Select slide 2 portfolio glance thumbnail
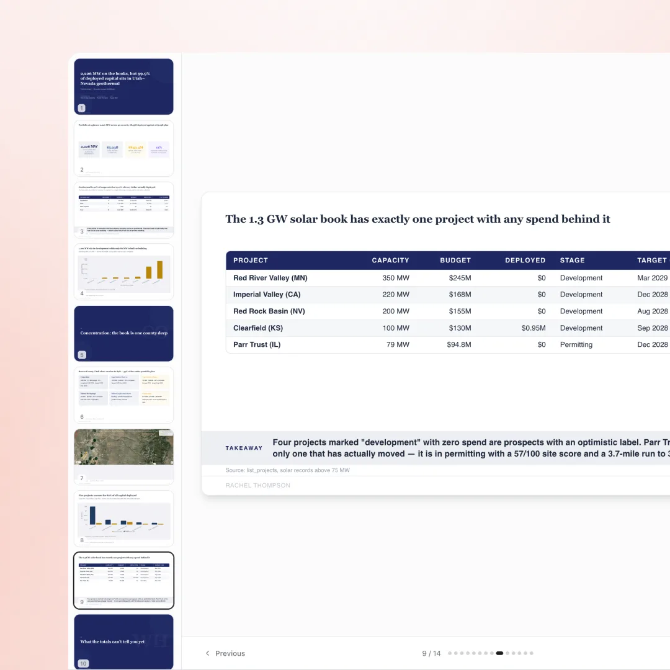This screenshot has width=670, height=670. [x=123, y=148]
